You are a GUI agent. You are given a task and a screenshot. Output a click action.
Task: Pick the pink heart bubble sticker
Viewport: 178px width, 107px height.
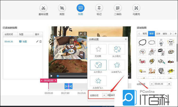tap(142, 61)
